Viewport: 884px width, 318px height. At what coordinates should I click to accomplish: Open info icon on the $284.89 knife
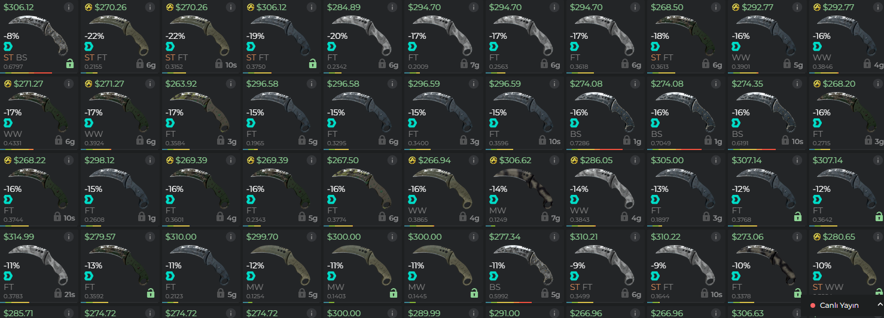tap(392, 7)
